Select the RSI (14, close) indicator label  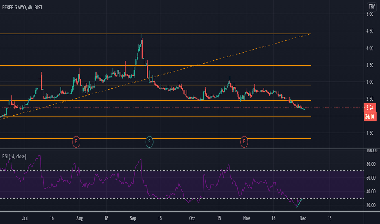pyautogui.click(x=14, y=156)
